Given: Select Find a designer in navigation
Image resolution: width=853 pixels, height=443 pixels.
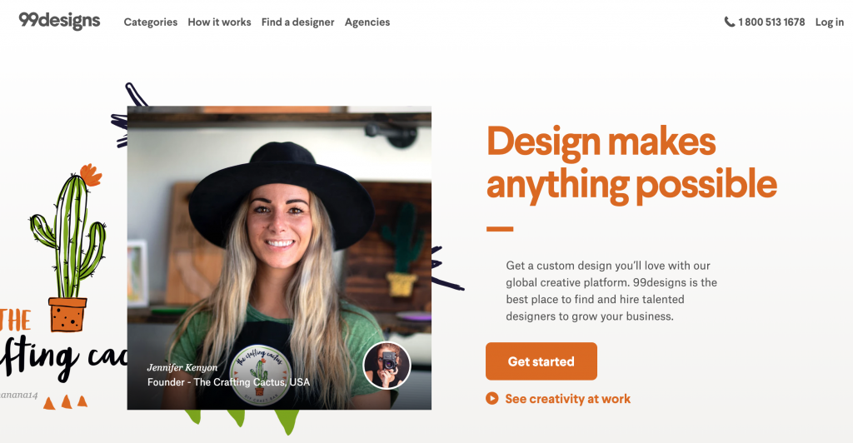Looking at the screenshot, I should (297, 22).
